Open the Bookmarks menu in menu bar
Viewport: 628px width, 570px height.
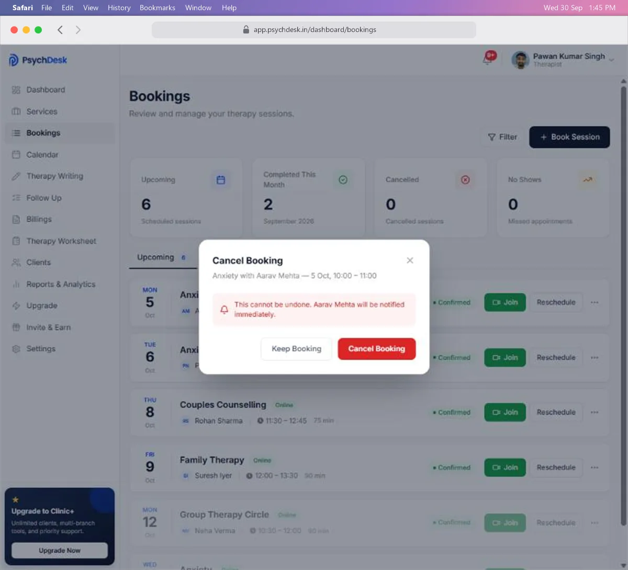pyautogui.click(x=158, y=8)
